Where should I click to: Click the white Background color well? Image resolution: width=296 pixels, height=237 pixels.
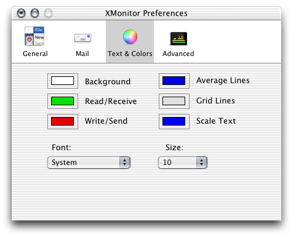click(63, 81)
